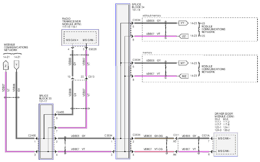Screen dimensions: 260x162
Task: Follow the 117-2 page reference
Action: pos(226,122)
